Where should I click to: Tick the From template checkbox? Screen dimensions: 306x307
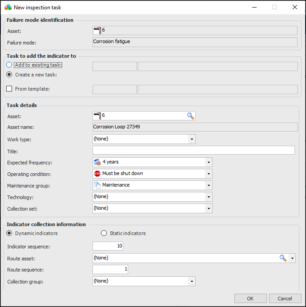[x=9, y=89]
